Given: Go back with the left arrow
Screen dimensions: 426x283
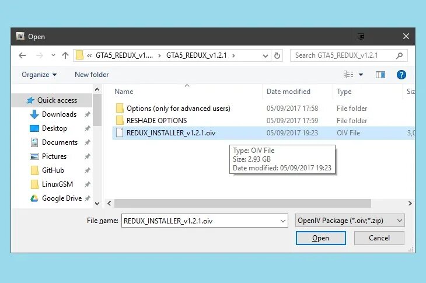Looking at the screenshot, I should point(22,55).
